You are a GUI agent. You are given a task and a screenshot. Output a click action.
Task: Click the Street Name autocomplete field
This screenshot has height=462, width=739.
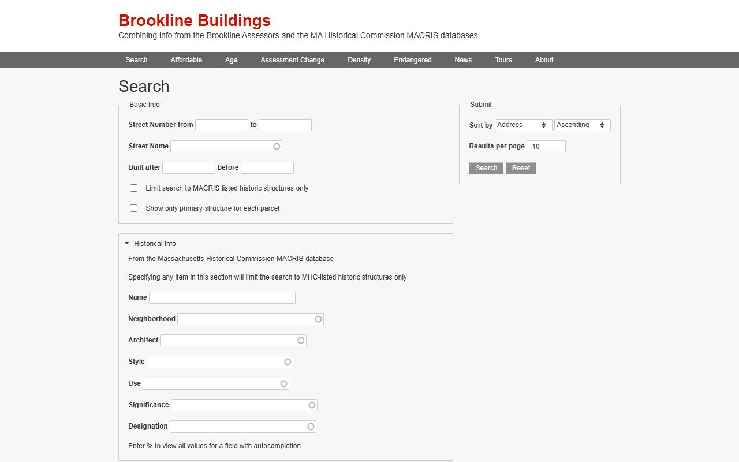226,146
